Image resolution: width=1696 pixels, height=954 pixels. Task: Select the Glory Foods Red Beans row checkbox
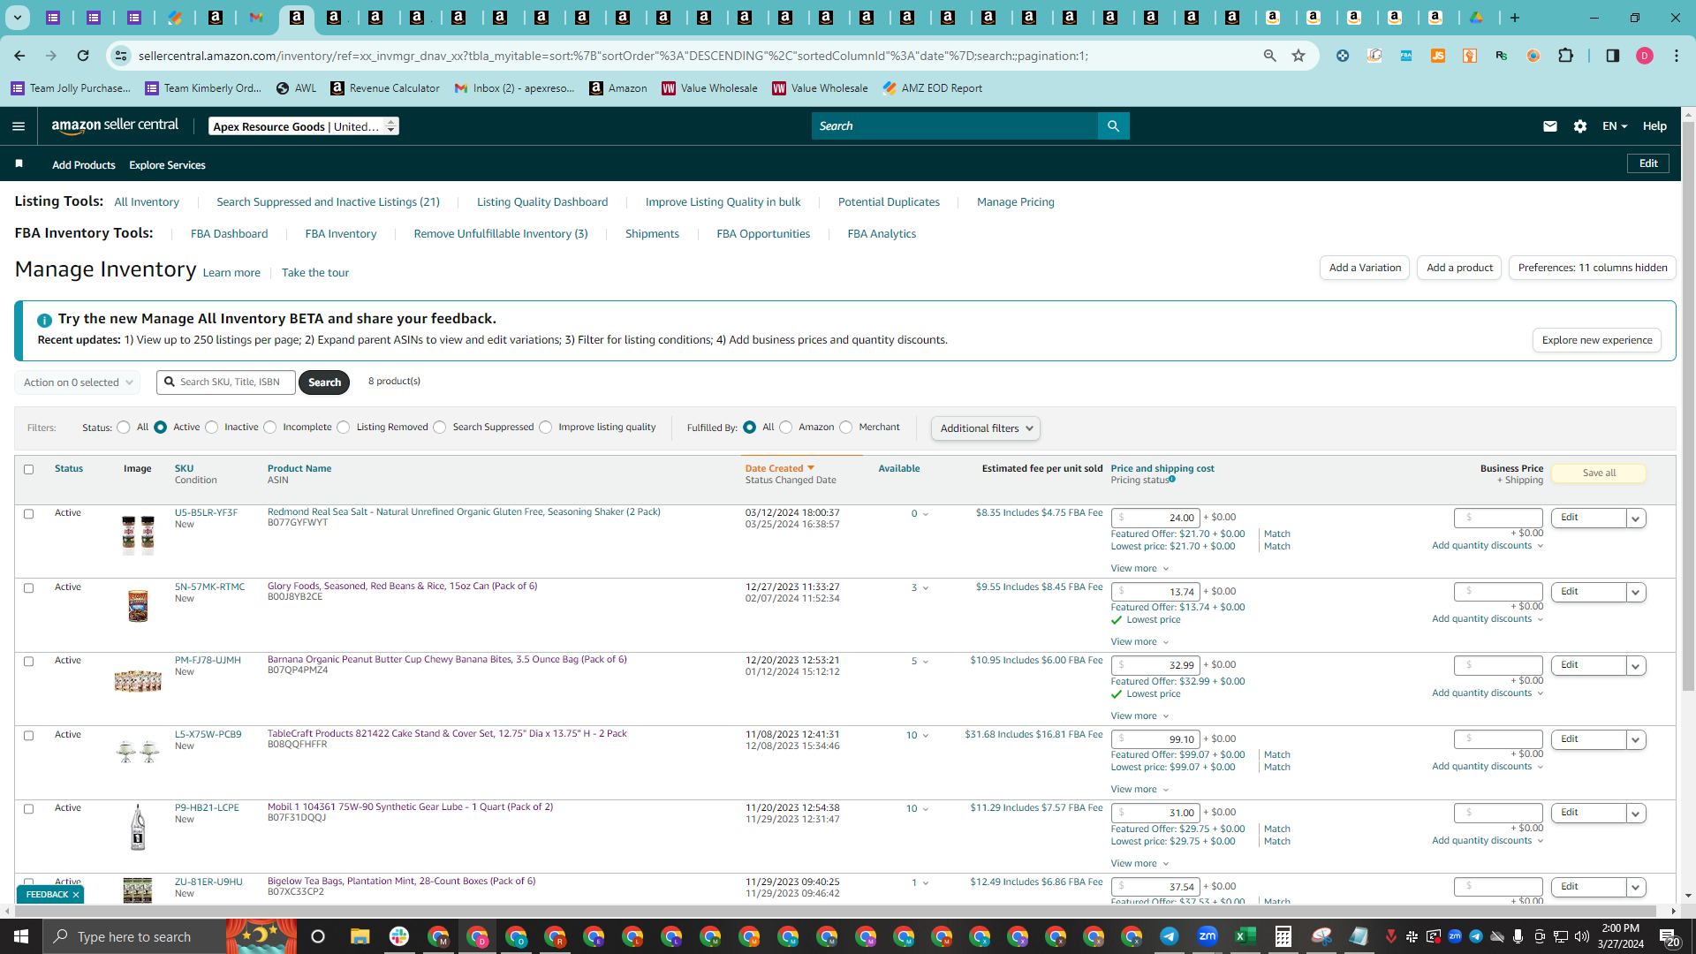pyautogui.click(x=28, y=588)
